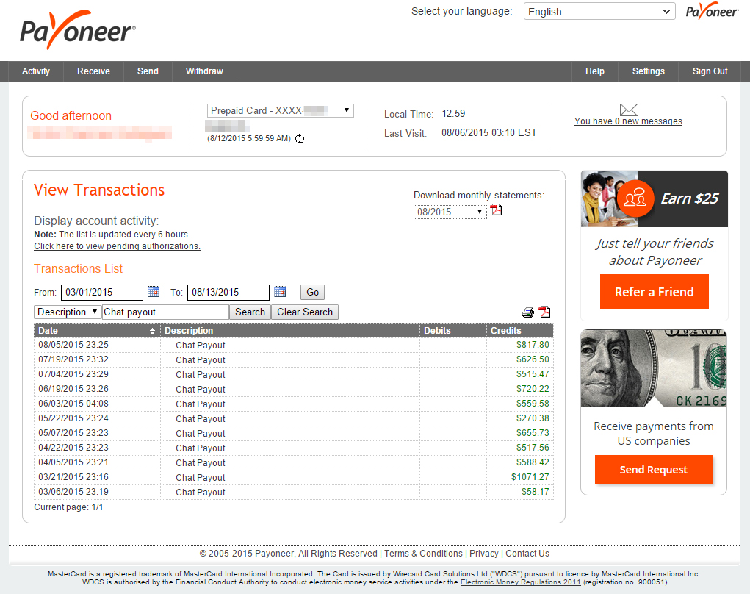Select the $588.42 credit amount
Screen dimensions: 750x594
[x=533, y=462]
